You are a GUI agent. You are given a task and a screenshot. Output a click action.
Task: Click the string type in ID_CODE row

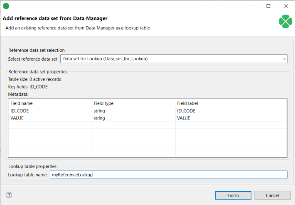click(99, 111)
